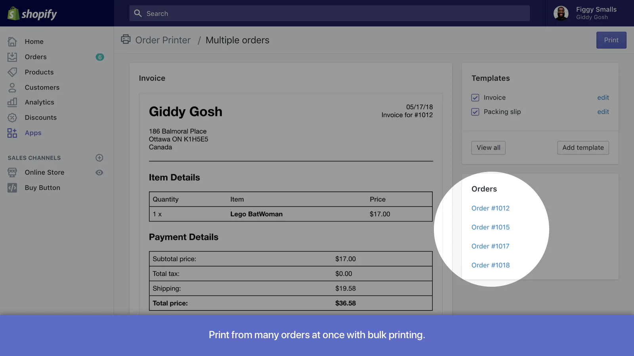The image size is (634, 356).
Task: Toggle the Packing slip checkbox
Action: pyautogui.click(x=475, y=112)
